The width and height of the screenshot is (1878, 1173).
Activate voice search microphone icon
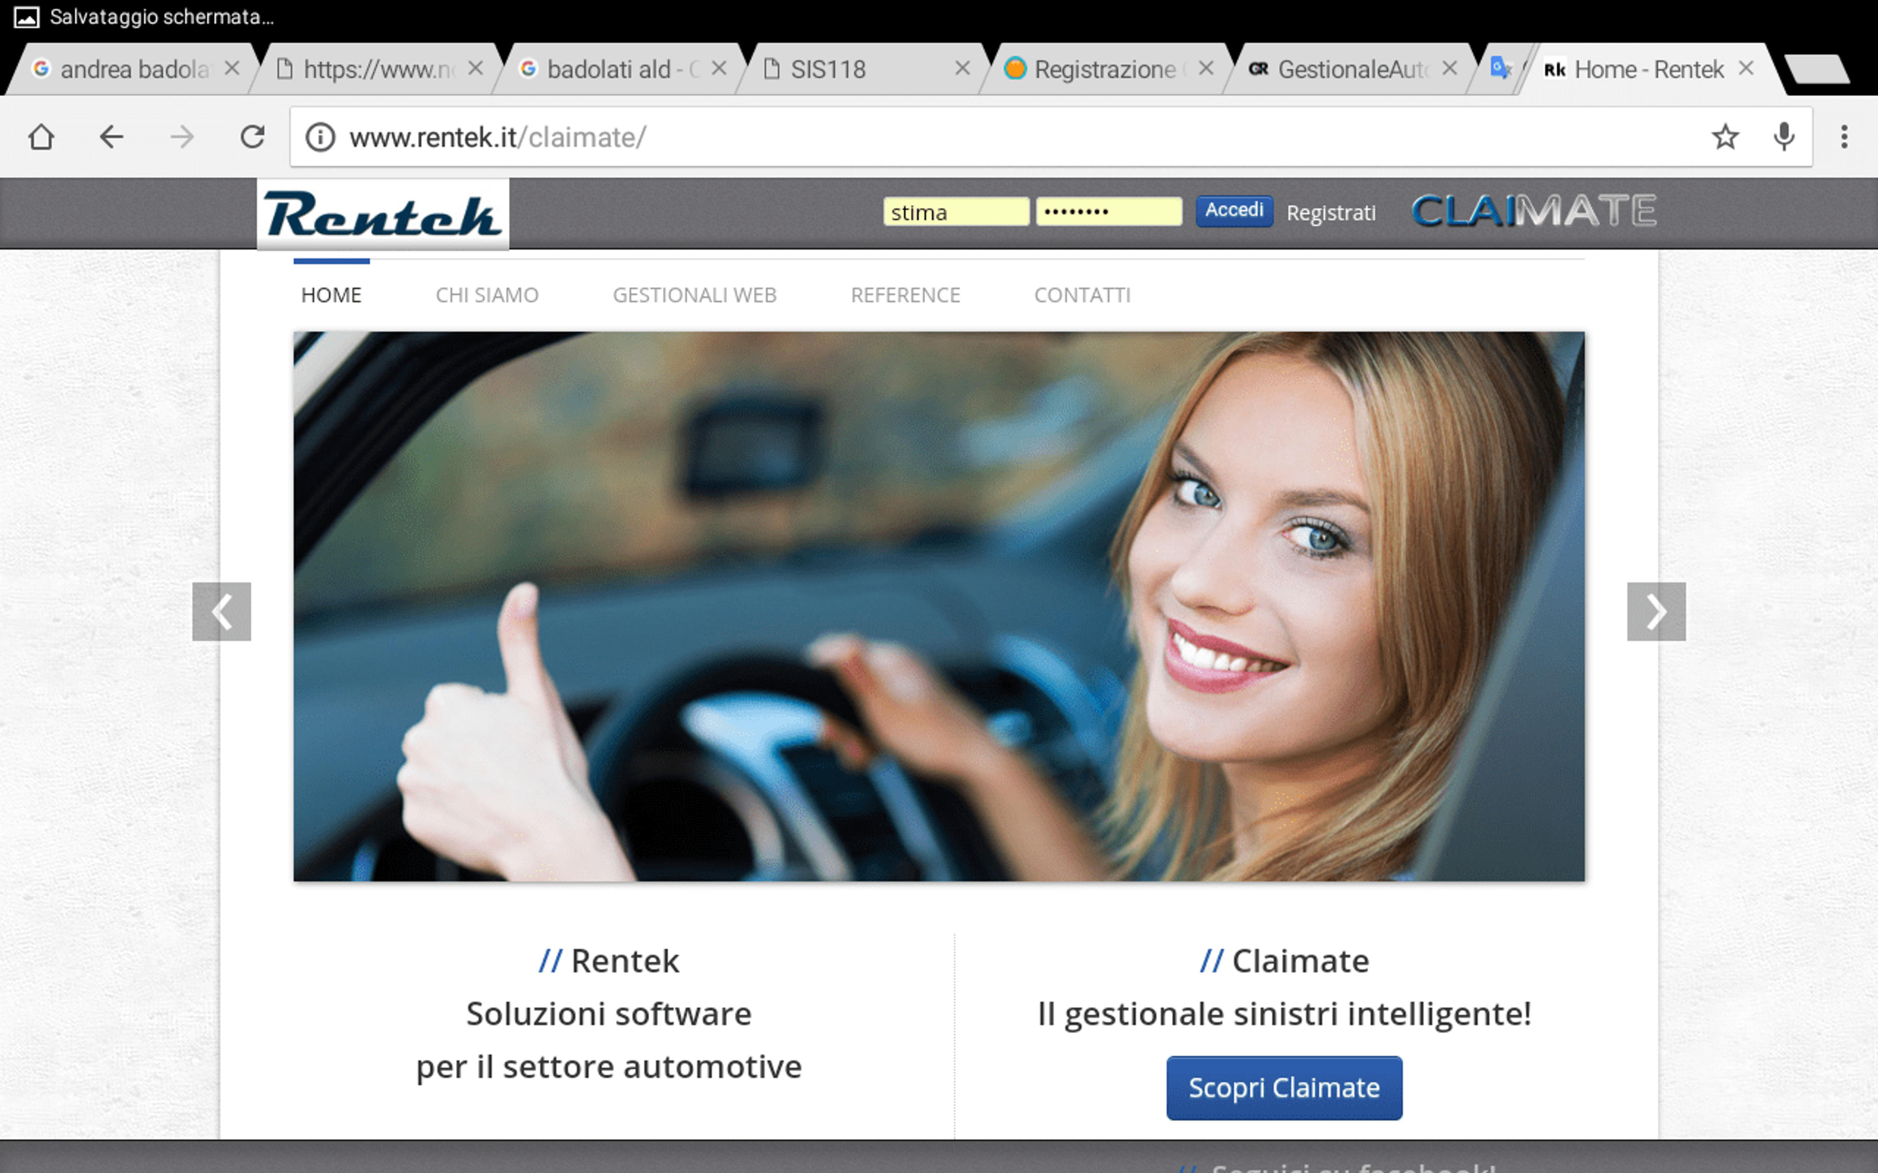(1784, 137)
